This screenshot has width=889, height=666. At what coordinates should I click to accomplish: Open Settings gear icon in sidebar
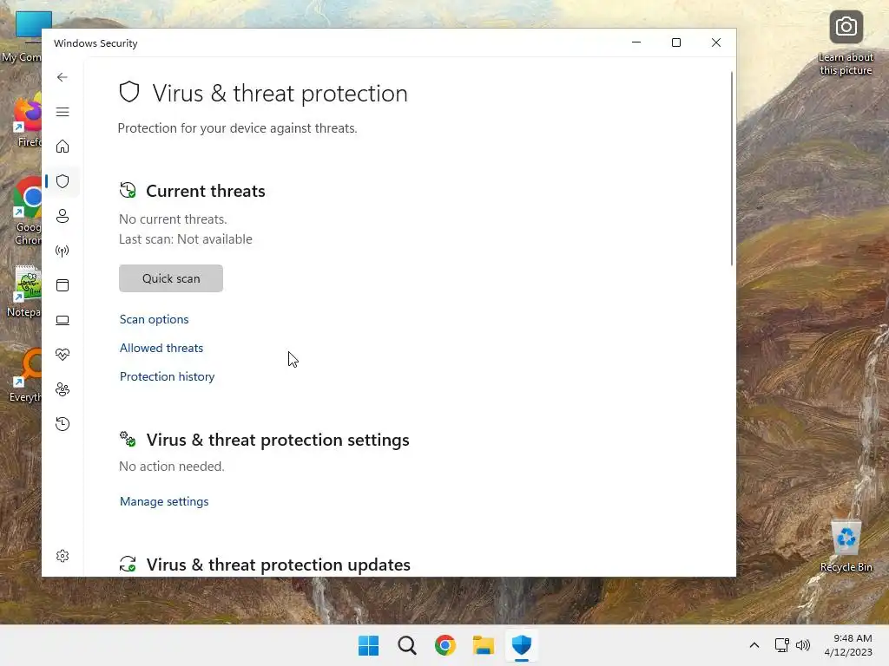tap(63, 556)
